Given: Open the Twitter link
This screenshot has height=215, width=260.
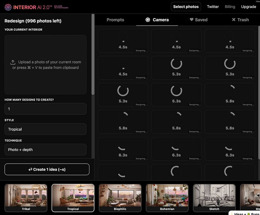Looking at the screenshot, I should (x=213, y=7).
